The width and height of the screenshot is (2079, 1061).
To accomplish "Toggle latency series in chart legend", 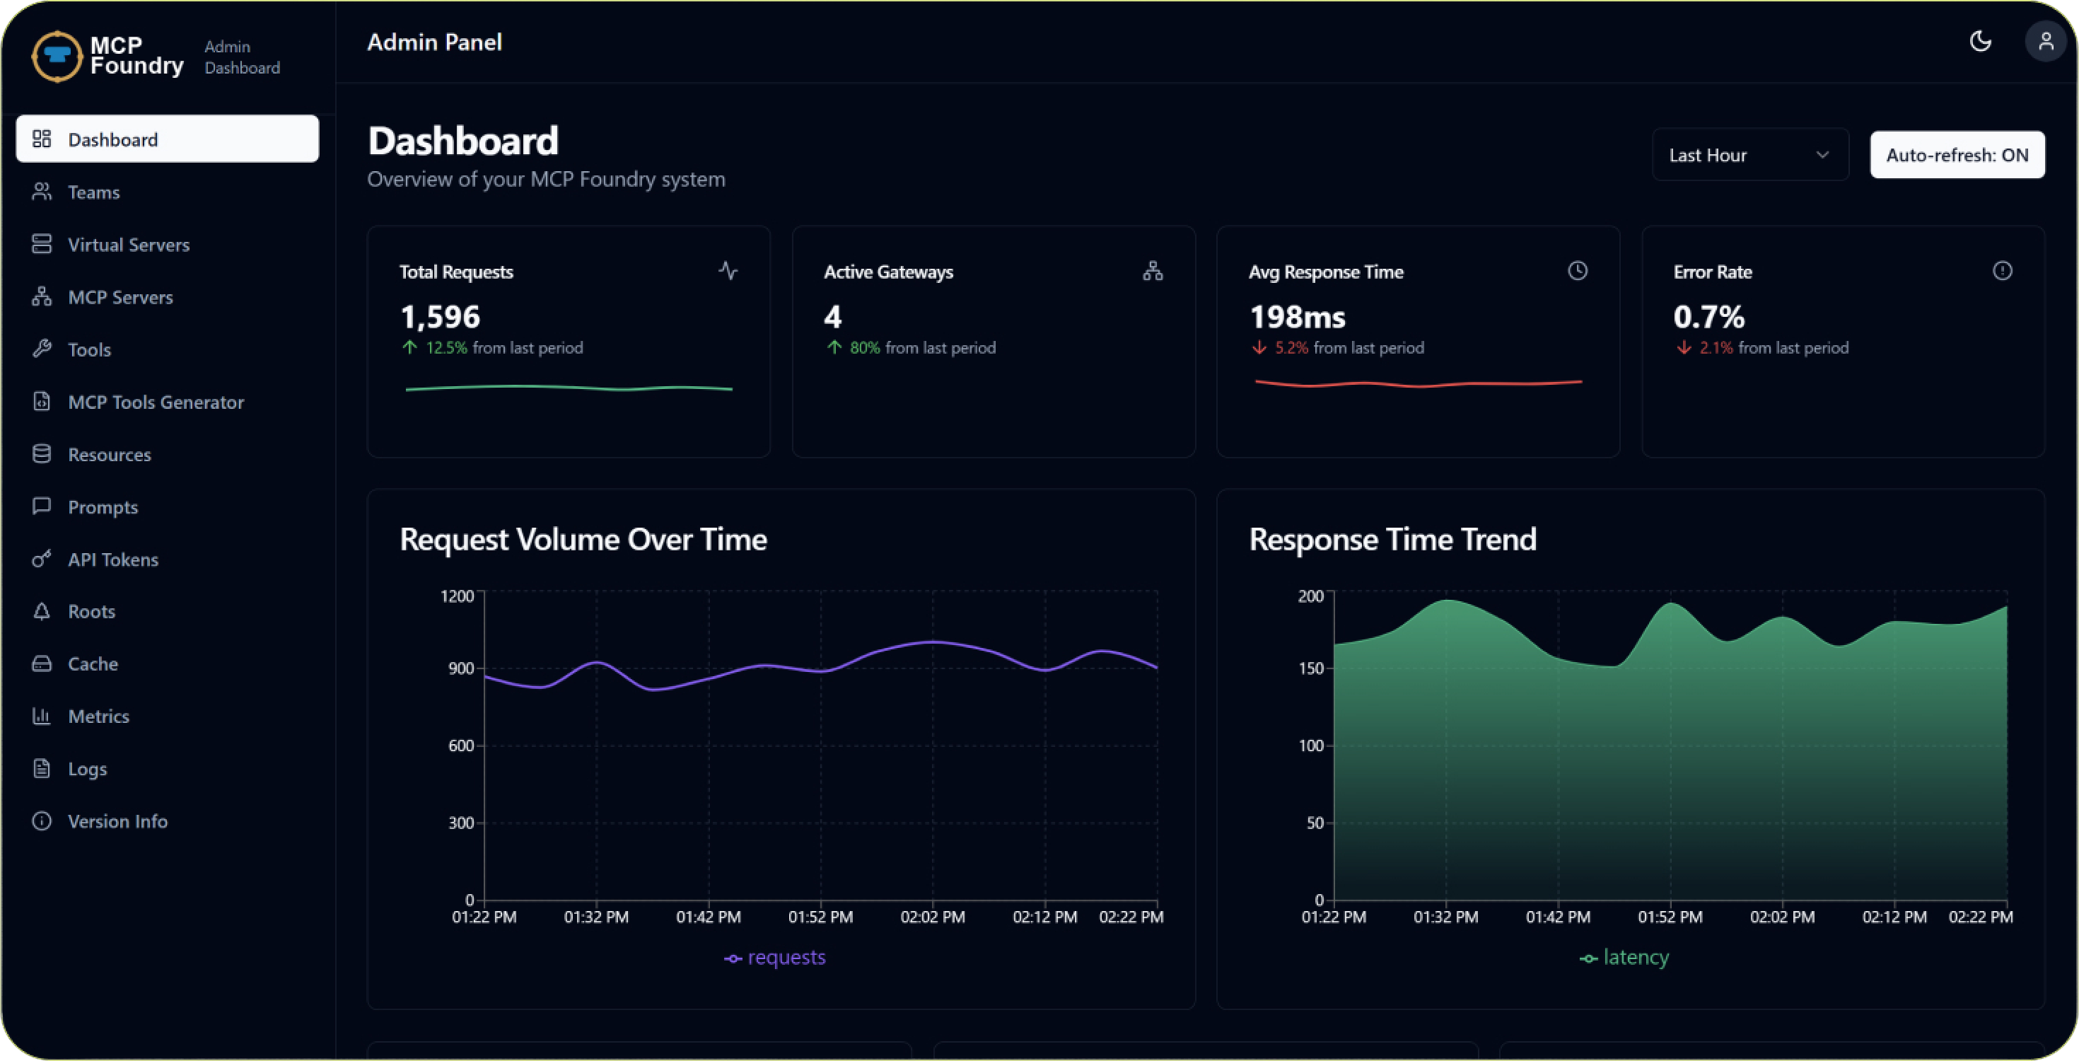I will [x=1624, y=957].
